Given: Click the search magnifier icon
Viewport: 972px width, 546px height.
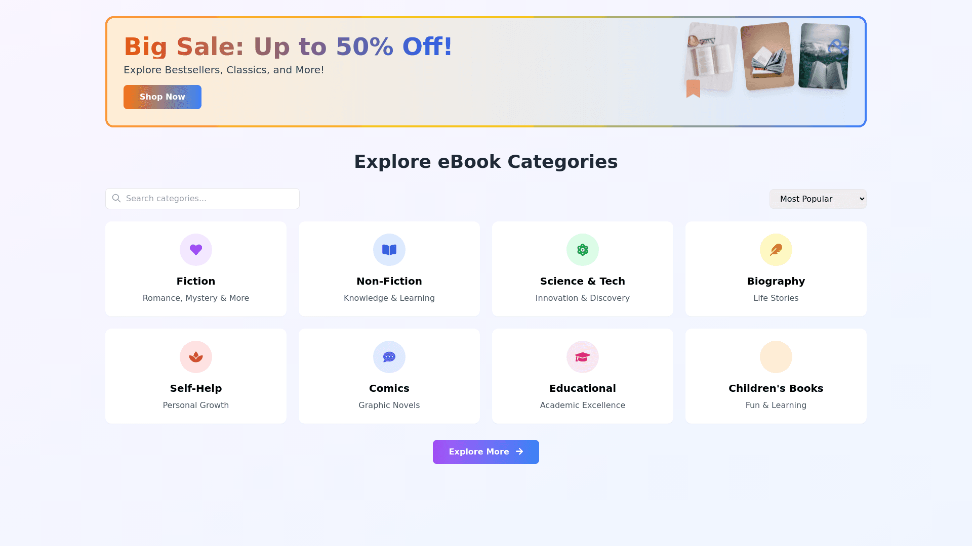Looking at the screenshot, I should pos(116,198).
